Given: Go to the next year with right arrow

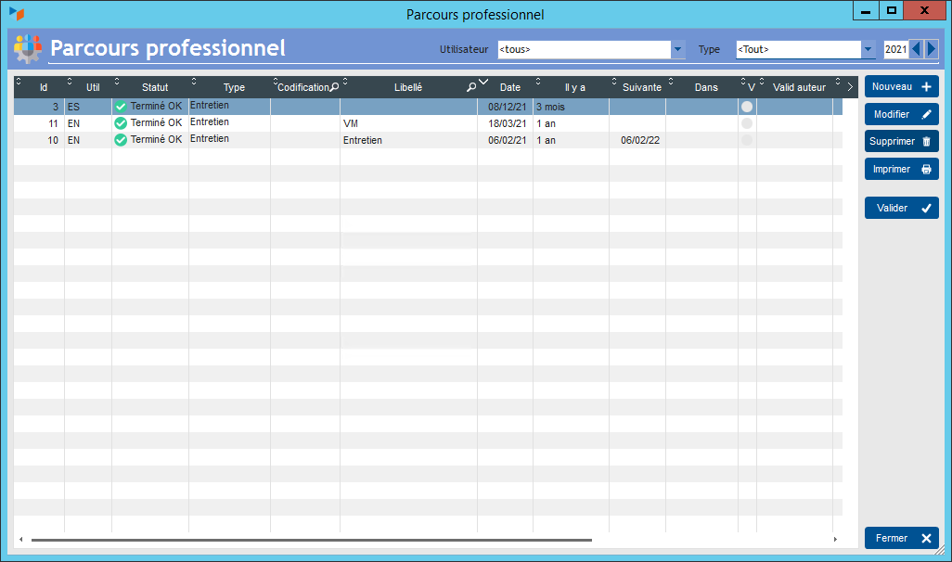Looking at the screenshot, I should pos(932,49).
